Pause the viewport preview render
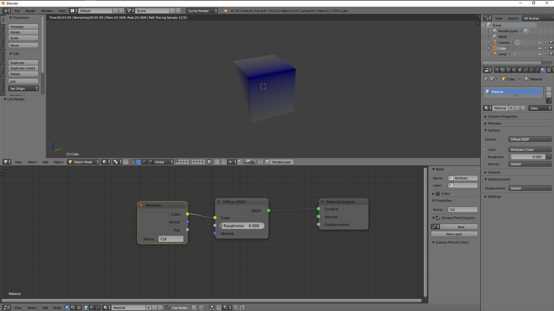The width and height of the screenshot is (554, 311). pyautogui.click(x=260, y=162)
